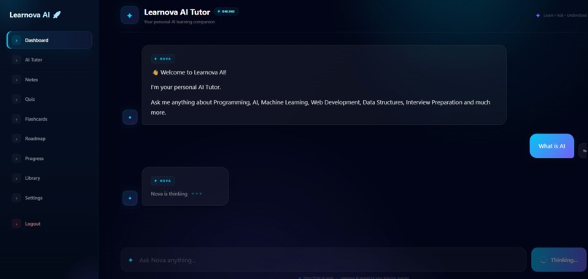The height and width of the screenshot is (279, 588).
Task: Open the Roadmap section
Action: pos(49,139)
